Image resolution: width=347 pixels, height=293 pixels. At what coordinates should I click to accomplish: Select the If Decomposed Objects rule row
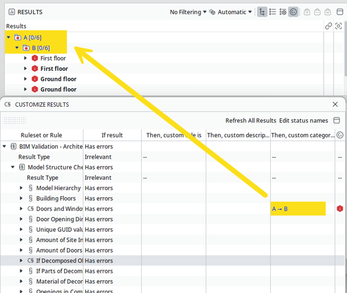tap(173, 261)
